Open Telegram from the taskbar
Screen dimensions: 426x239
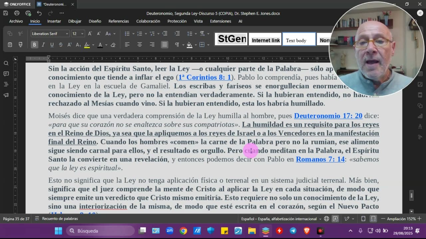[293, 231]
